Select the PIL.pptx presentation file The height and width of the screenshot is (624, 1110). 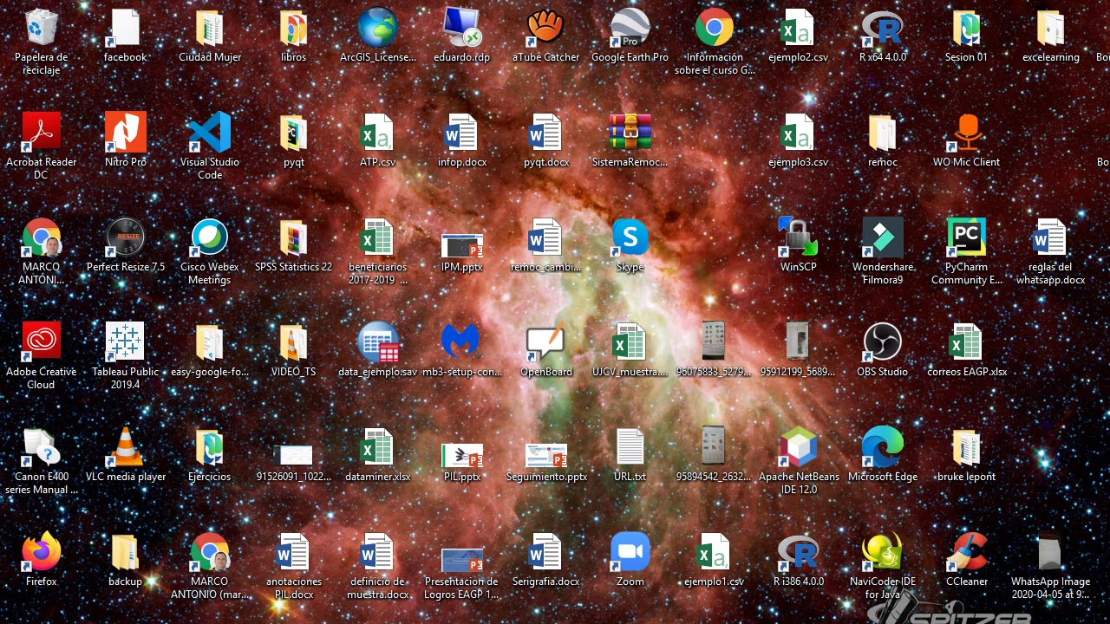(x=461, y=454)
